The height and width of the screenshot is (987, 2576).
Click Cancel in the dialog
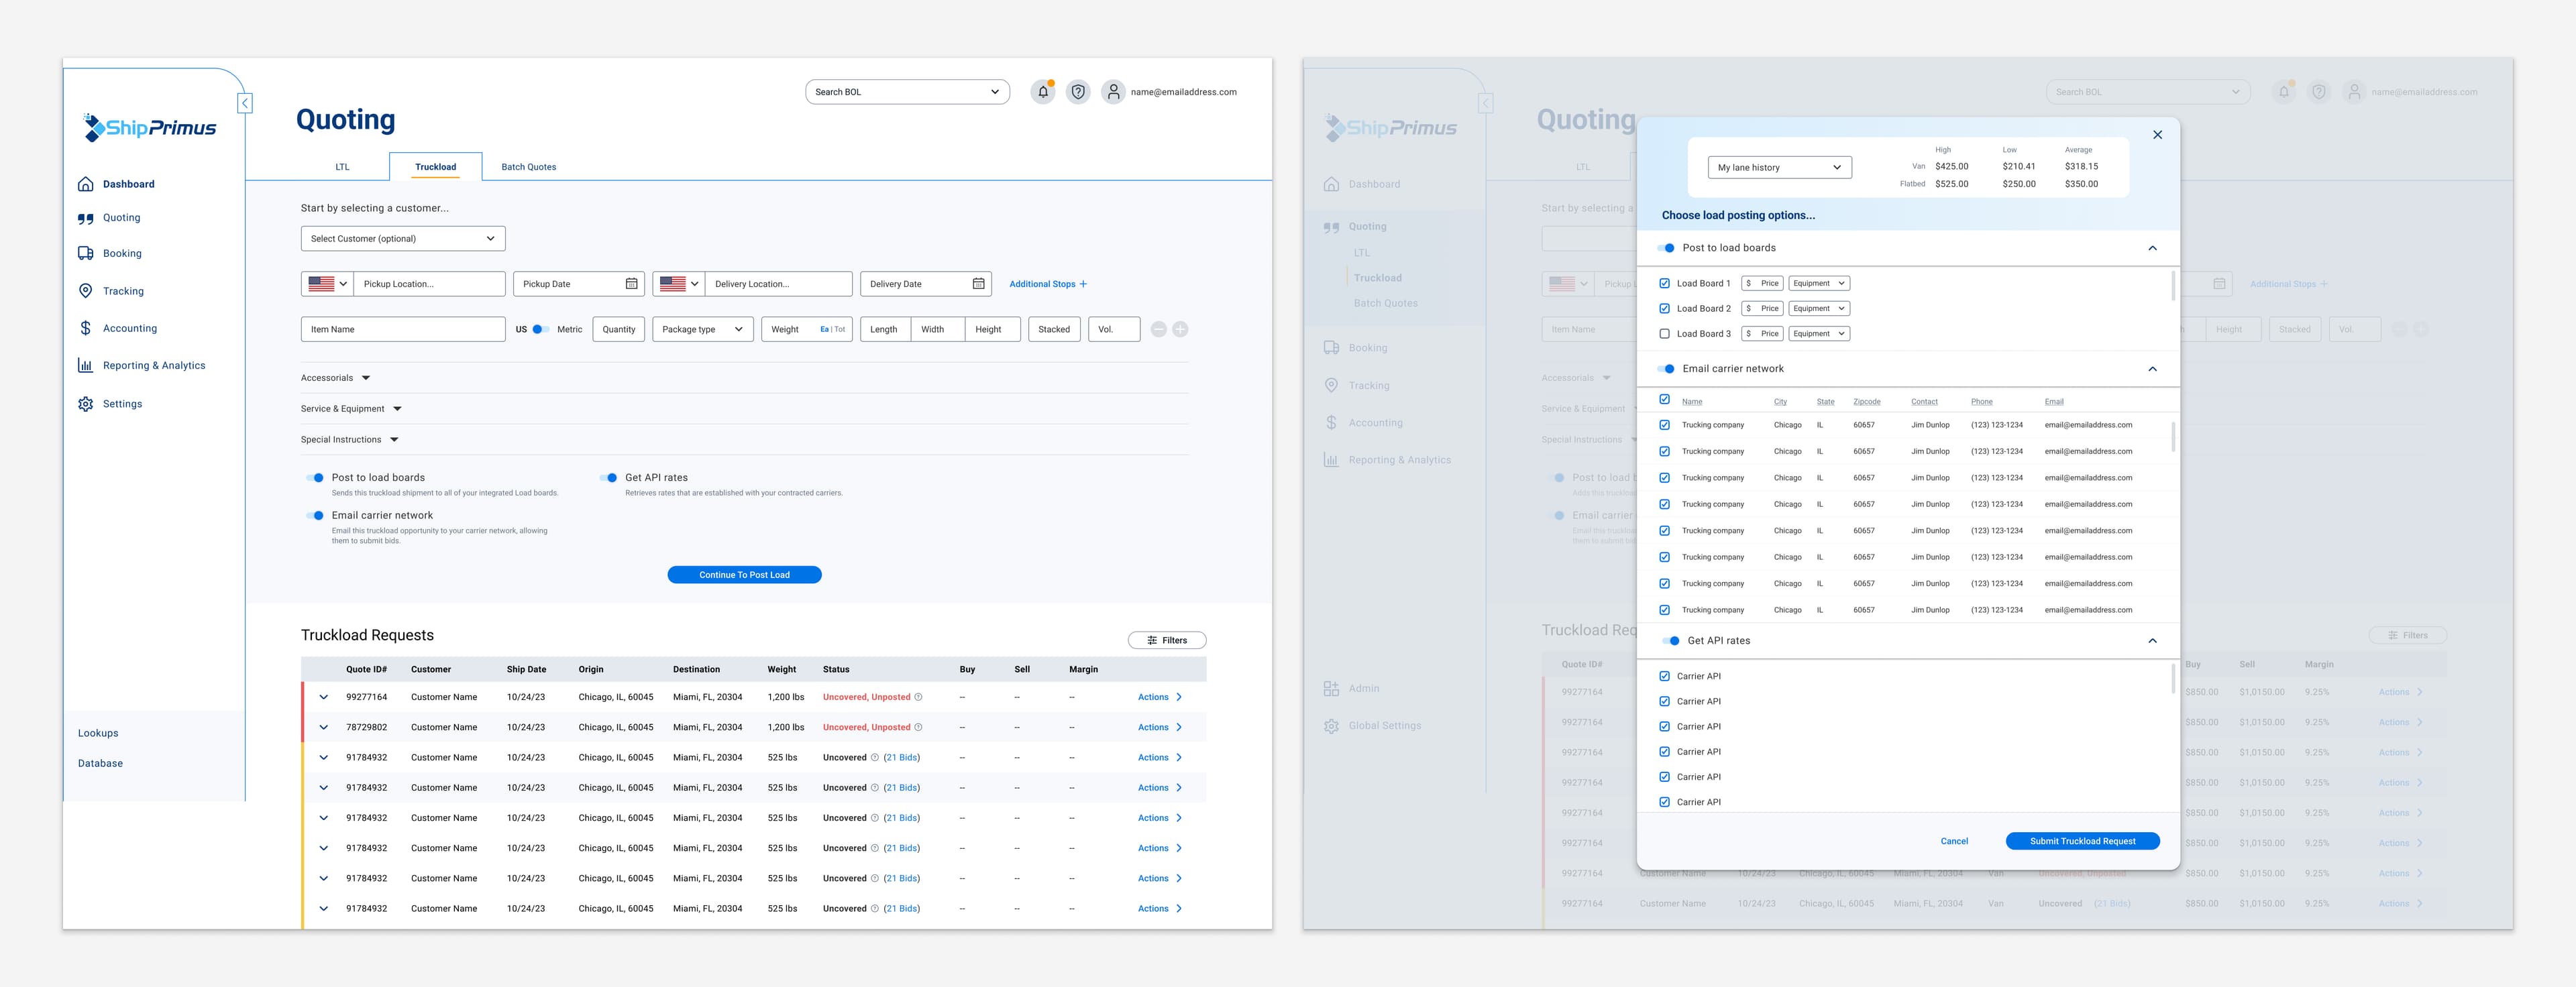(1954, 841)
